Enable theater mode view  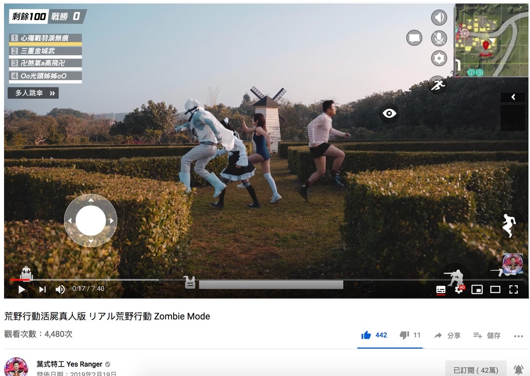coord(495,290)
